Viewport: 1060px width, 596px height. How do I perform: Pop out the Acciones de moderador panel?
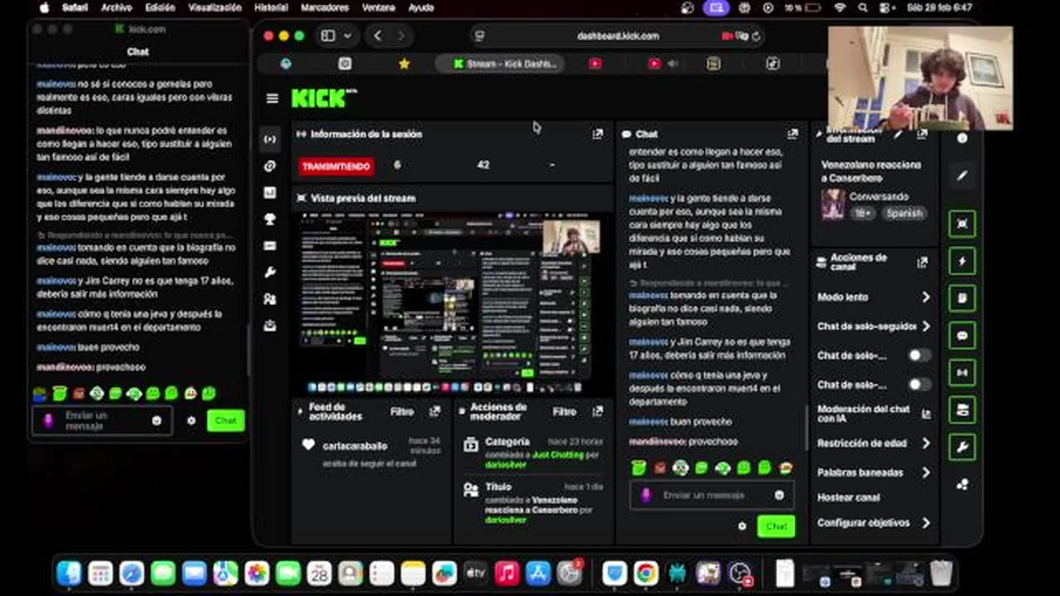point(598,411)
